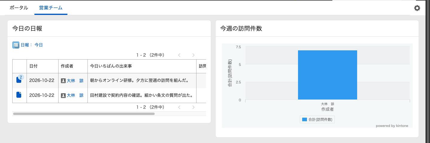Click the 日付 column header
430x143 pixels.
42,66
